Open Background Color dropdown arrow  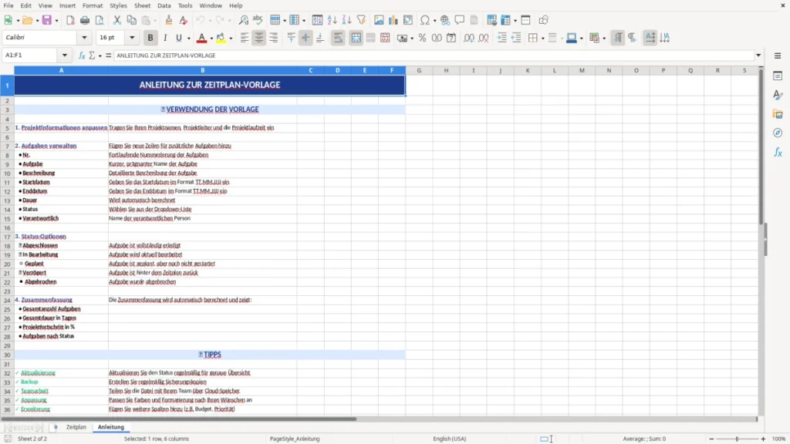[x=231, y=39]
